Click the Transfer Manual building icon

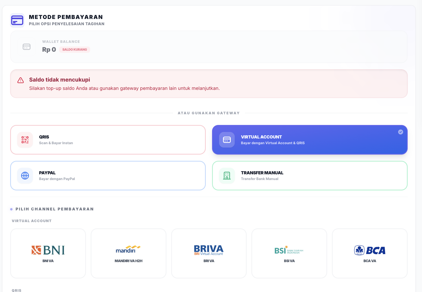tap(227, 176)
